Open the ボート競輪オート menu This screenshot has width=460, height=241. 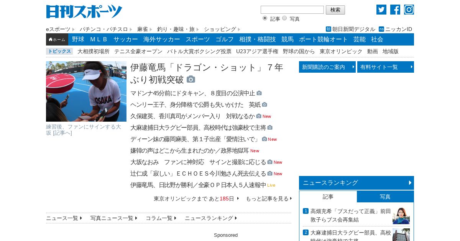click(x=324, y=39)
